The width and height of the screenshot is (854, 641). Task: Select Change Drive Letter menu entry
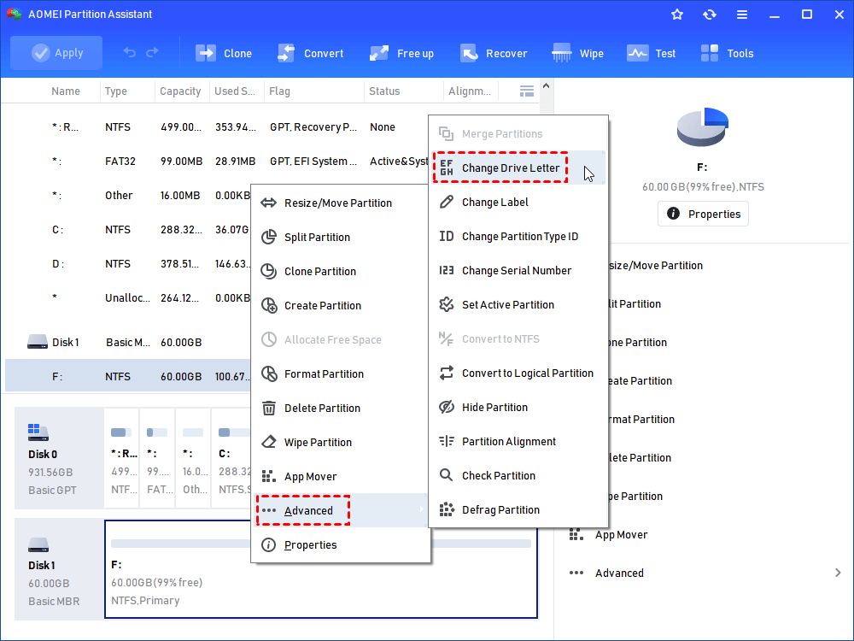(510, 168)
